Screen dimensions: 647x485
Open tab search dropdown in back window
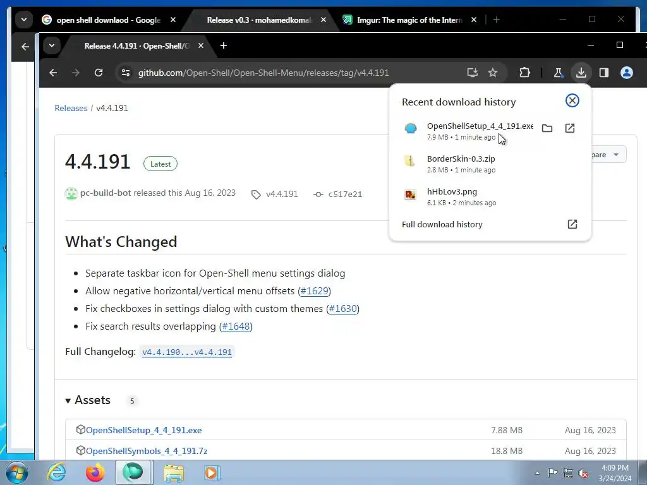click(x=24, y=20)
